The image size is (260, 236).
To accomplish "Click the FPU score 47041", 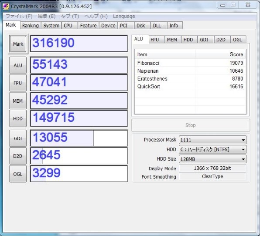I will [x=79, y=83].
